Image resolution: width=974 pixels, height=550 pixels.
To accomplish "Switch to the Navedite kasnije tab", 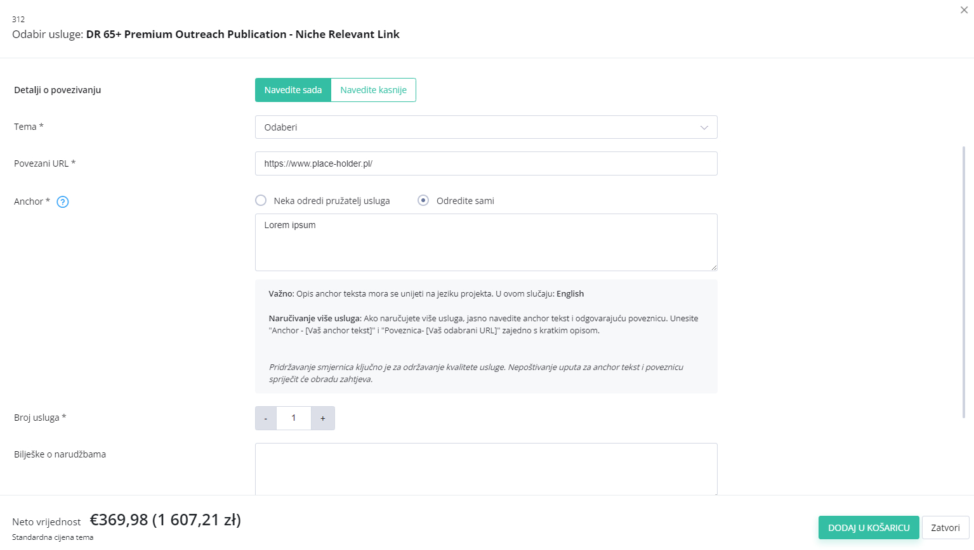I will [x=373, y=90].
